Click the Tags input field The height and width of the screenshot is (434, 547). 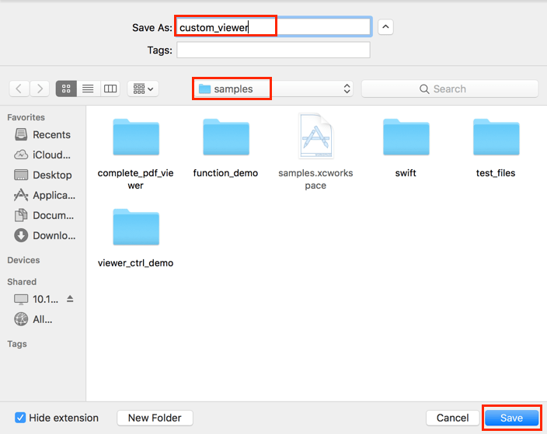pyautogui.click(x=273, y=50)
